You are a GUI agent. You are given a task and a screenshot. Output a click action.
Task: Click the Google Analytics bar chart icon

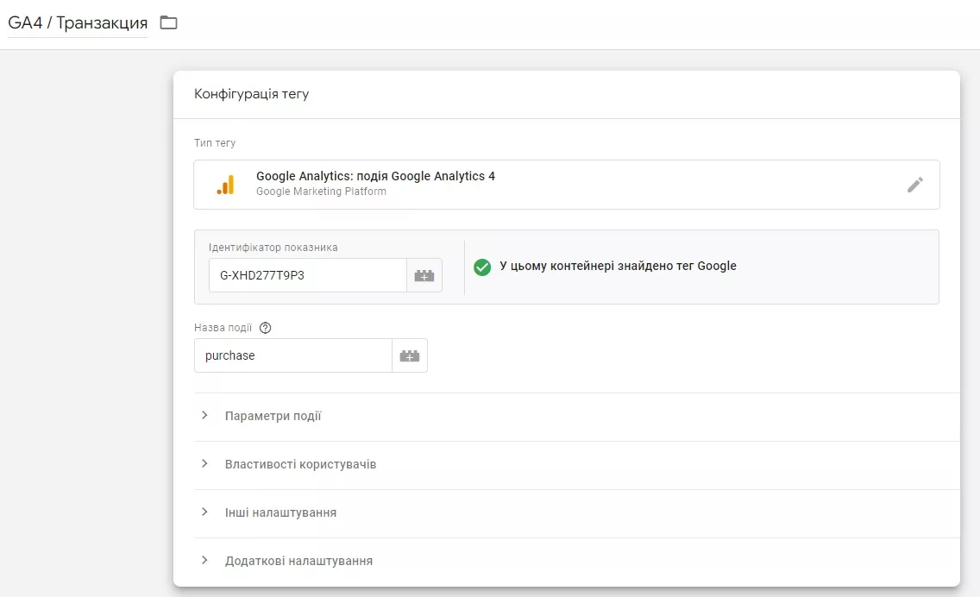(226, 185)
